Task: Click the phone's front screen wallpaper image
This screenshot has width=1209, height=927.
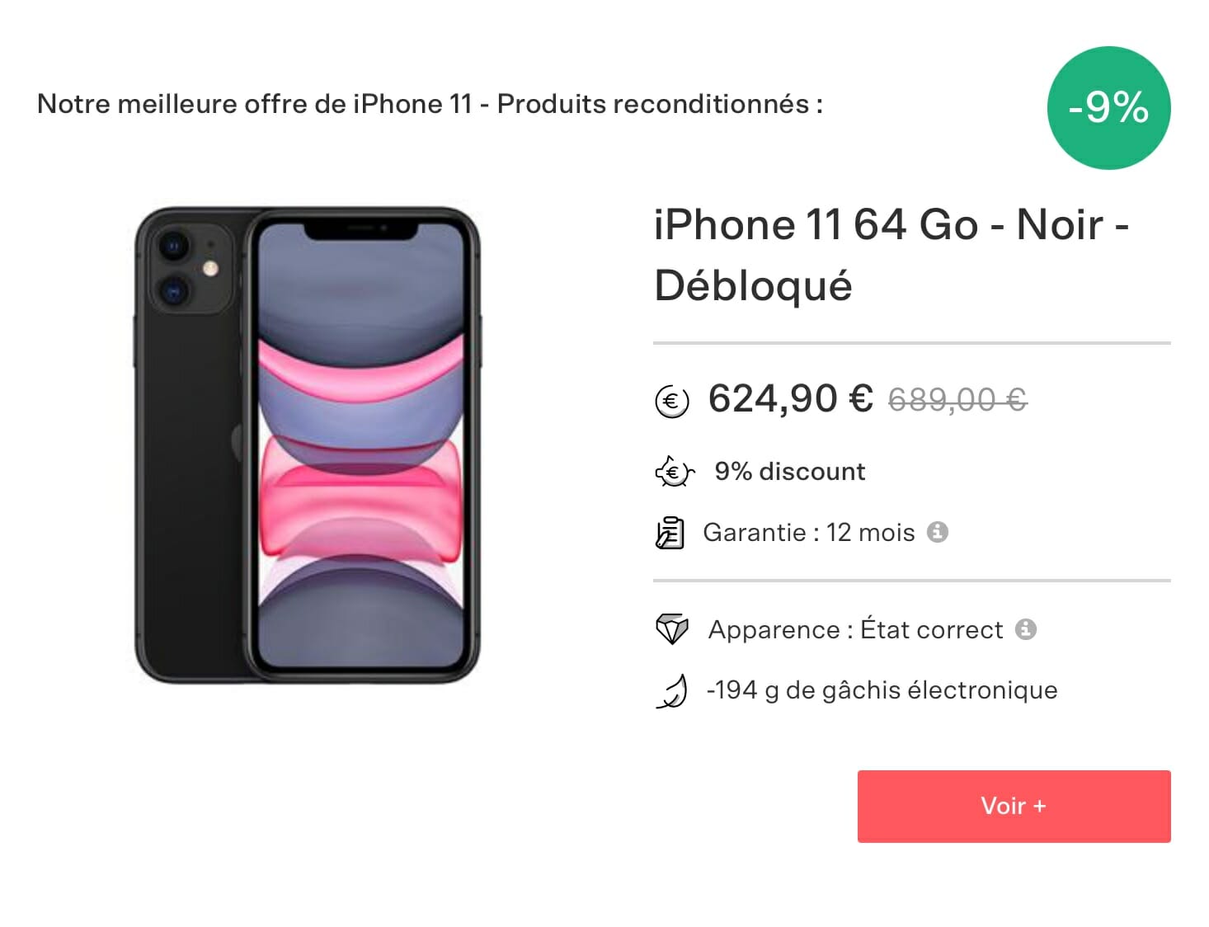Action: click(361, 445)
